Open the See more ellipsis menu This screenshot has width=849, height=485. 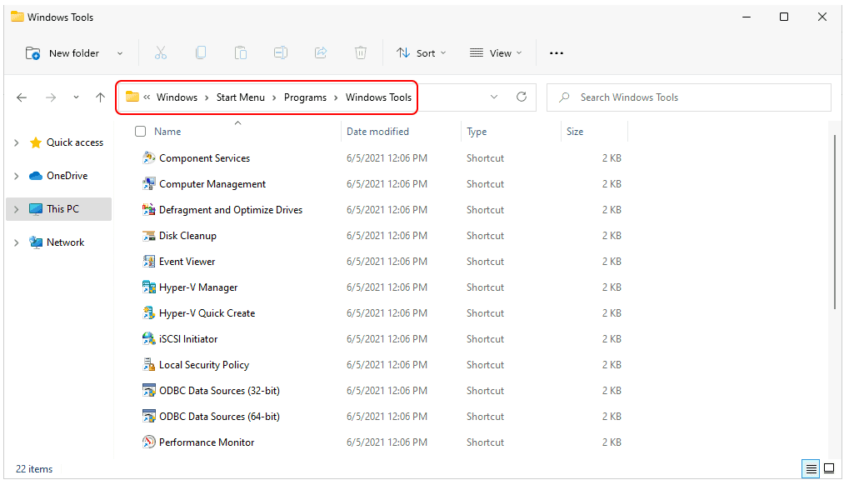click(x=556, y=53)
